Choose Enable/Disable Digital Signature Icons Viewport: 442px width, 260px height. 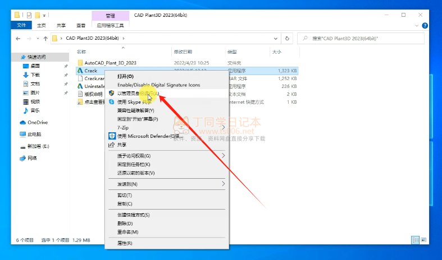point(167,85)
